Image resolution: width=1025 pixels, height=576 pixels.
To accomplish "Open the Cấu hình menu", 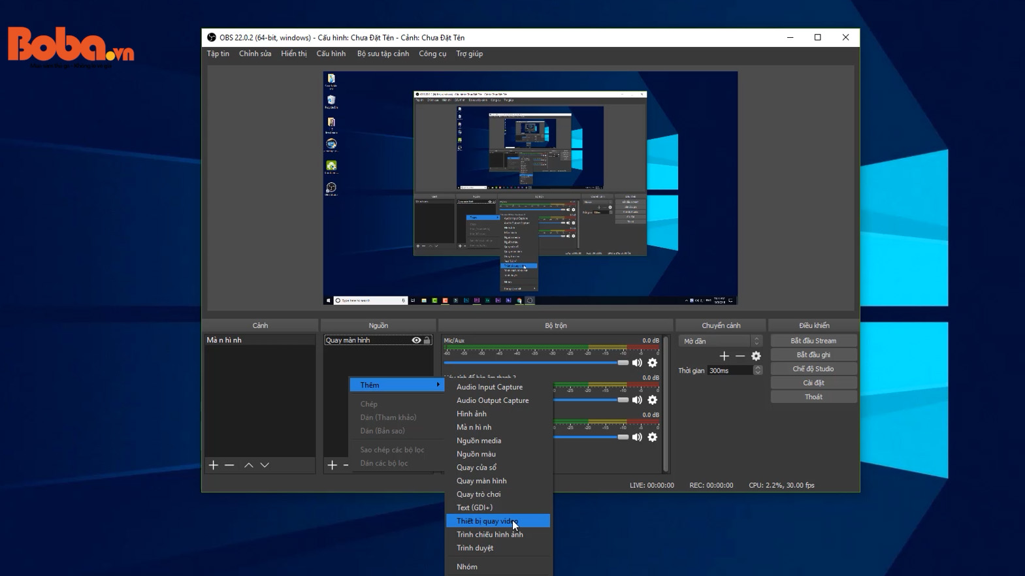I will (x=331, y=54).
